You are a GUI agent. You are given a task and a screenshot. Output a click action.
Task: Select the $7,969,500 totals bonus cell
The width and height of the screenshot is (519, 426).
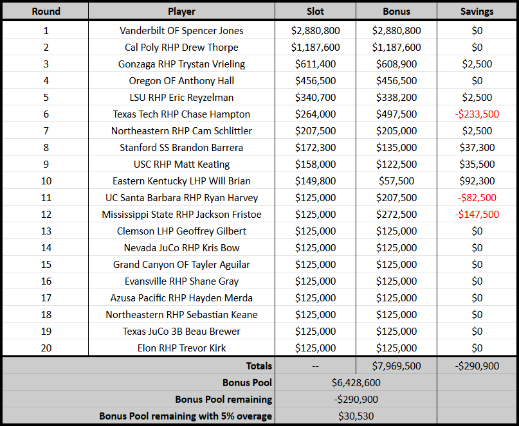397,366
